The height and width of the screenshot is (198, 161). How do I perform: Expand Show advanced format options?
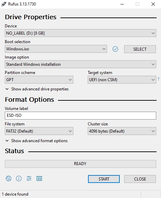[x=36, y=141]
